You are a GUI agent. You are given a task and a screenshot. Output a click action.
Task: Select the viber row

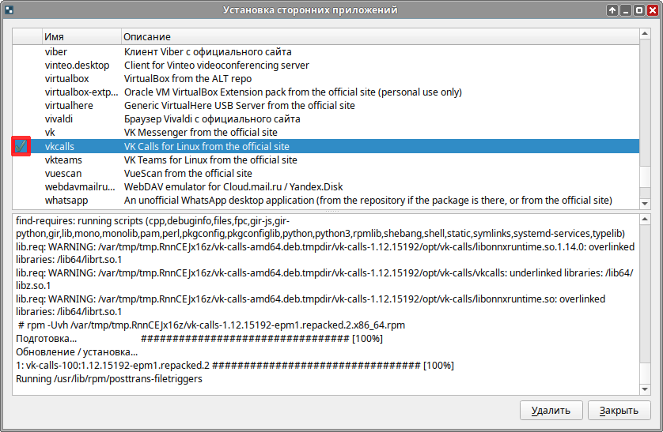point(326,52)
